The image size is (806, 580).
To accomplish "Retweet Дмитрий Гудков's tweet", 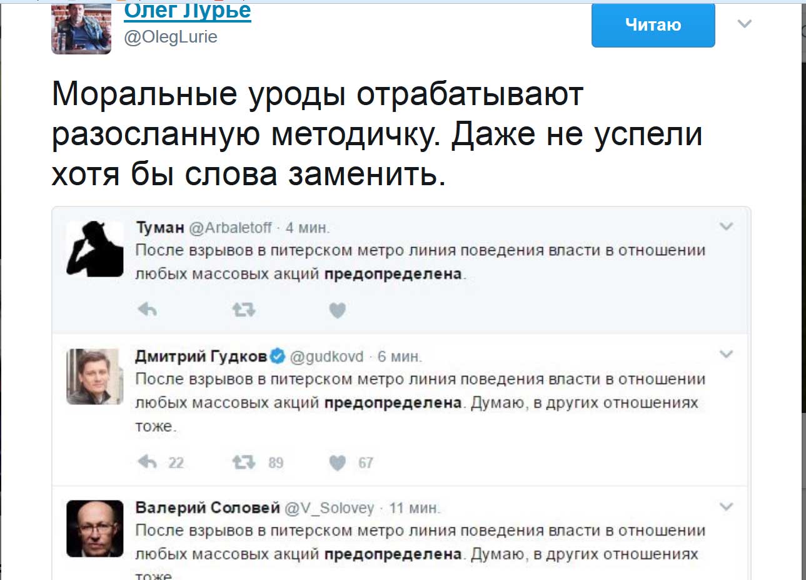I will 243,462.
